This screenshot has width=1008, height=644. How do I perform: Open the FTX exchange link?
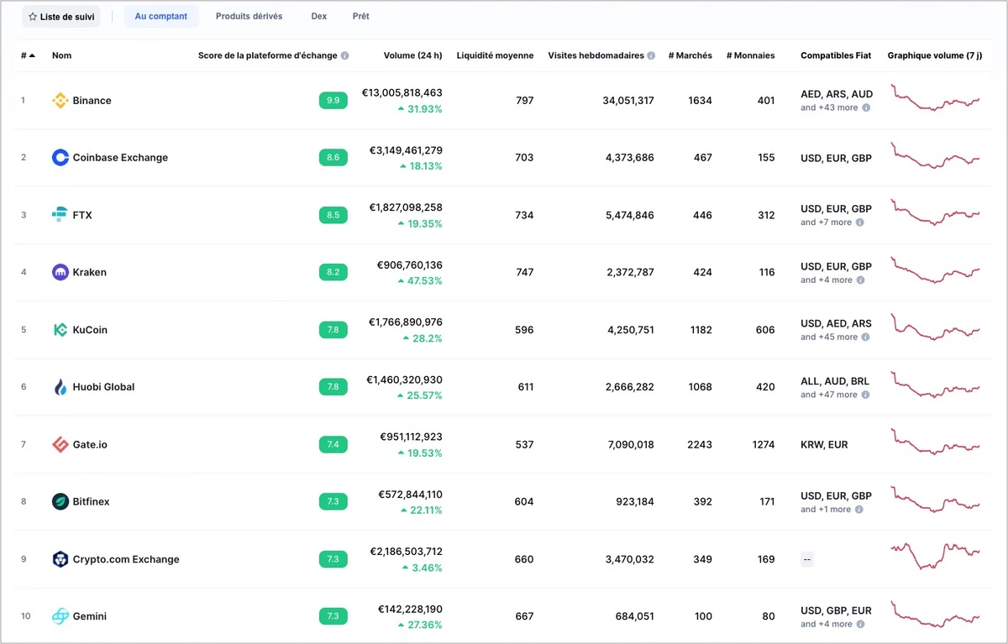82,215
